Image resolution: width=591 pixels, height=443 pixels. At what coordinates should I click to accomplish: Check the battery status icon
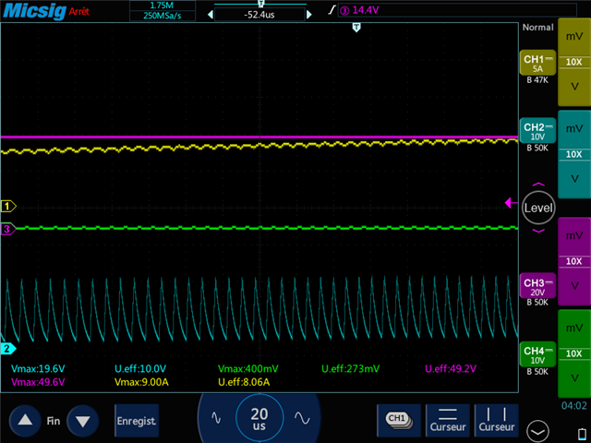coord(582,434)
